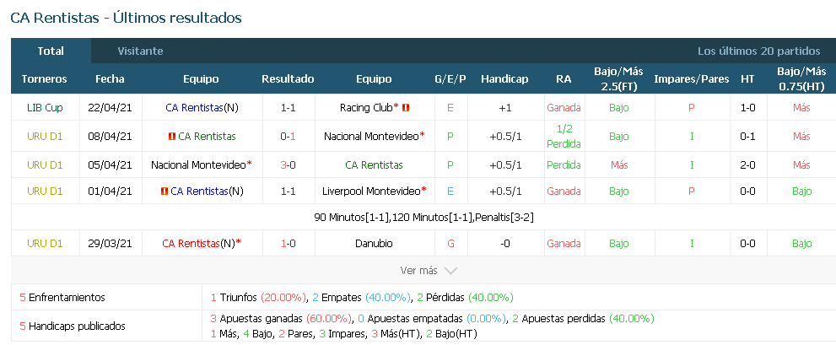This screenshot has width=836, height=345.
Task: Click the Impares/Pares column header
Action: [692, 79]
